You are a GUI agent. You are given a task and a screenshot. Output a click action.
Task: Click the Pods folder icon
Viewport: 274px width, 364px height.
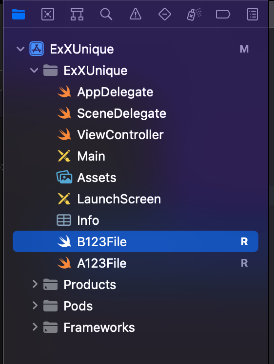coord(51,306)
